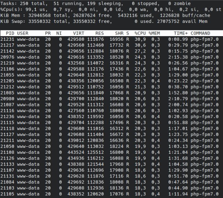Click the TIME+ value 2:15.38
The image size is (223, 198).
point(178,57)
